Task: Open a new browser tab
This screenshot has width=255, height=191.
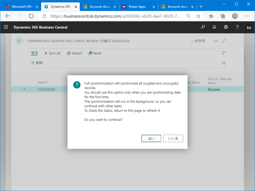Action: (x=201, y=7)
